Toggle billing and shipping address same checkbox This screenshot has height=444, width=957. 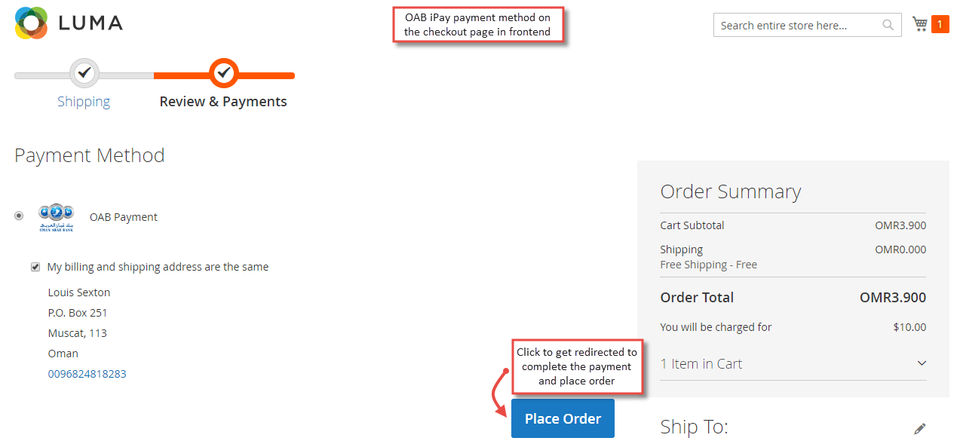(35, 267)
